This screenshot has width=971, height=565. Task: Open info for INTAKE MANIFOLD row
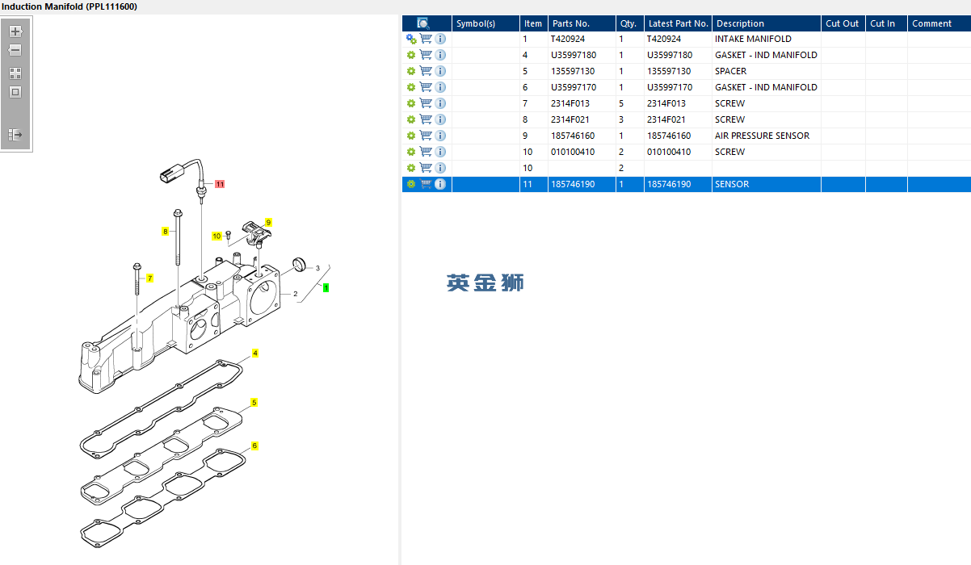click(x=440, y=39)
